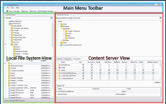Click the Update button
Viewport: 166px width, 104px height.
pyautogui.click(x=157, y=83)
